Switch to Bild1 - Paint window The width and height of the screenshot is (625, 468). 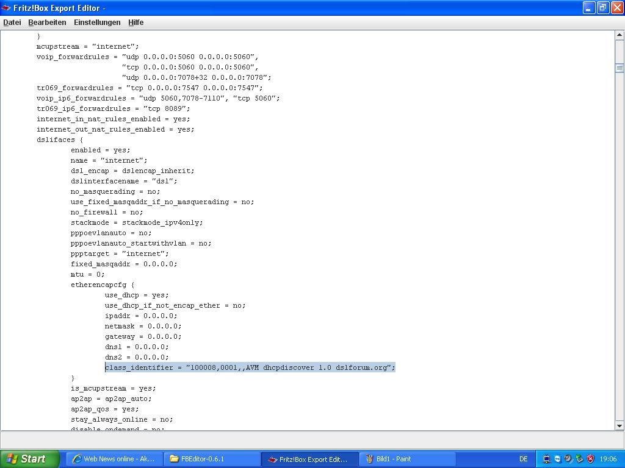point(407,459)
